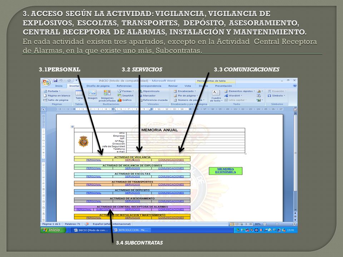The image size is (343, 257).
Task: Click the green MEMORIA ECONÓMICA link
Action: (225, 171)
